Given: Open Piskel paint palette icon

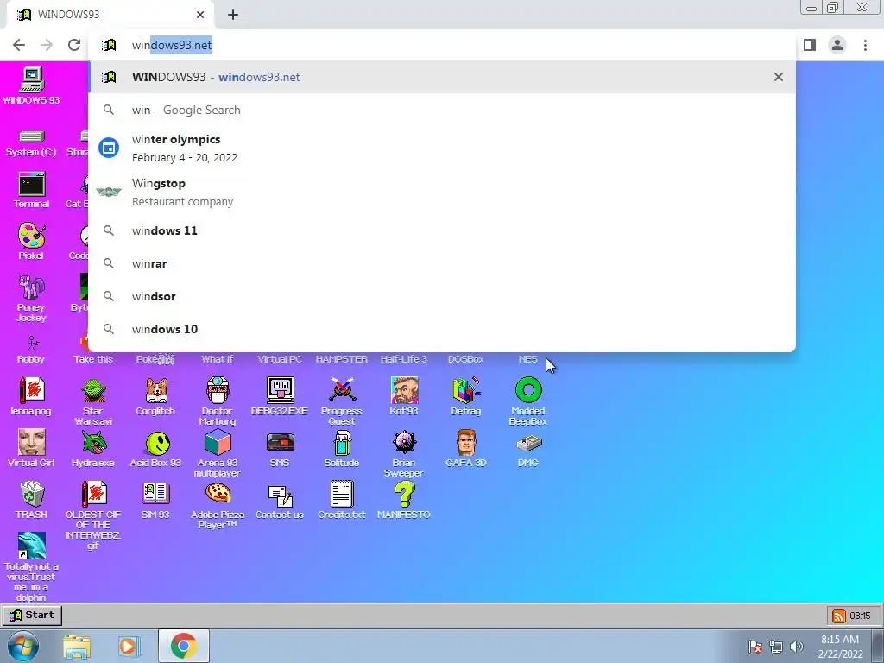Looking at the screenshot, I should [32, 242].
